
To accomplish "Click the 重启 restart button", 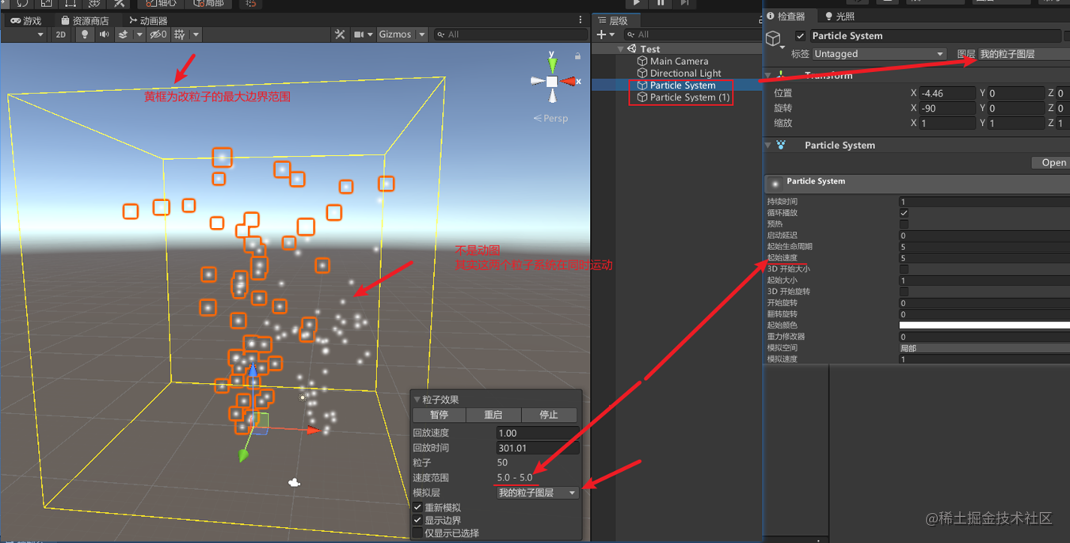I will click(493, 415).
